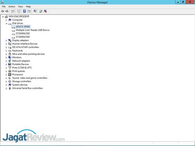Click the Uninstall device toolbar icon
This screenshot has height=146, width=195.
[x=45, y=11]
